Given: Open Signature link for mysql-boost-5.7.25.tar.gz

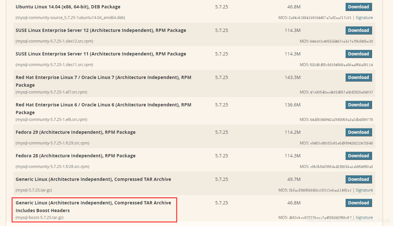Looking at the screenshot, I should 364,218.
